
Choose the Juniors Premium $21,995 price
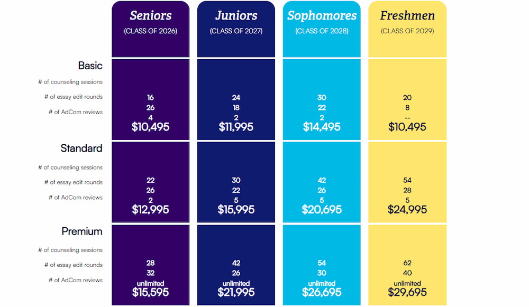click(236, 292)
